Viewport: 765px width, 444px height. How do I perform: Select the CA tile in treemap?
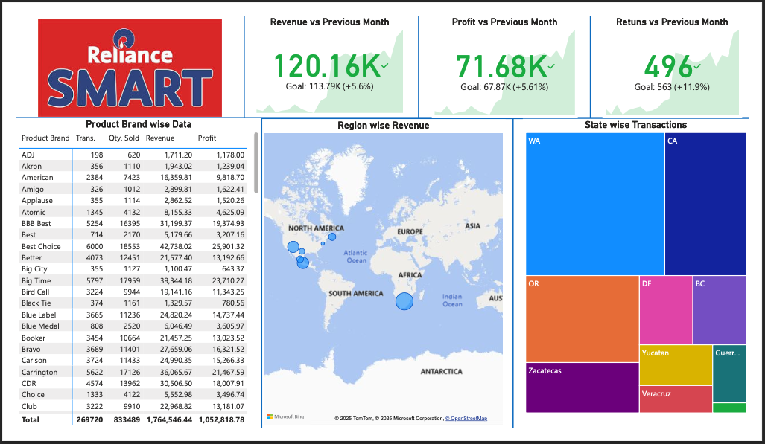pos(705,204)
